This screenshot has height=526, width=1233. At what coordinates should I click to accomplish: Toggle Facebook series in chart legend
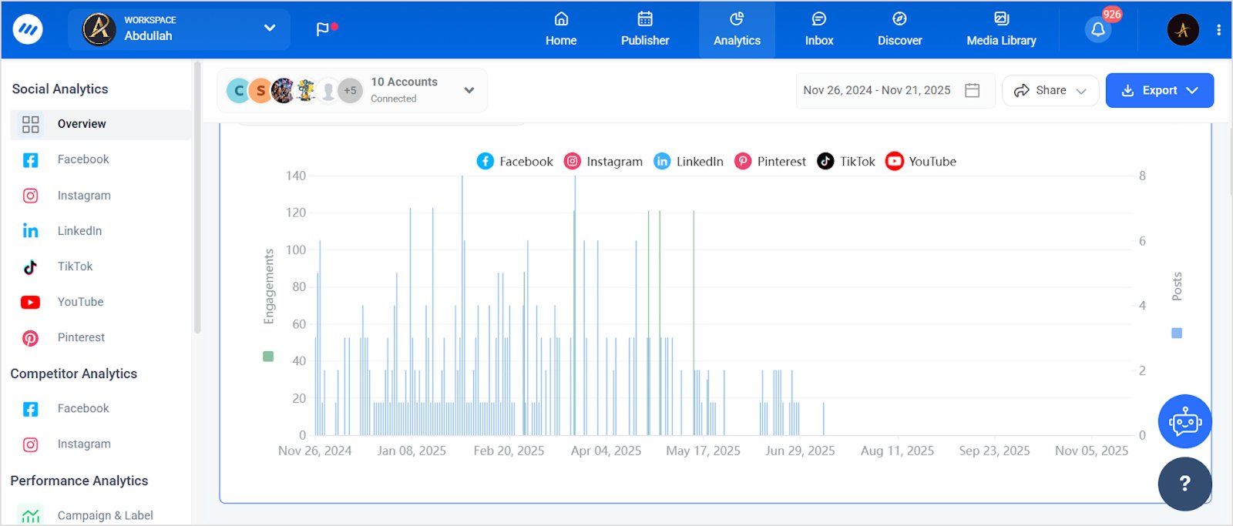[x=515, y=161]
